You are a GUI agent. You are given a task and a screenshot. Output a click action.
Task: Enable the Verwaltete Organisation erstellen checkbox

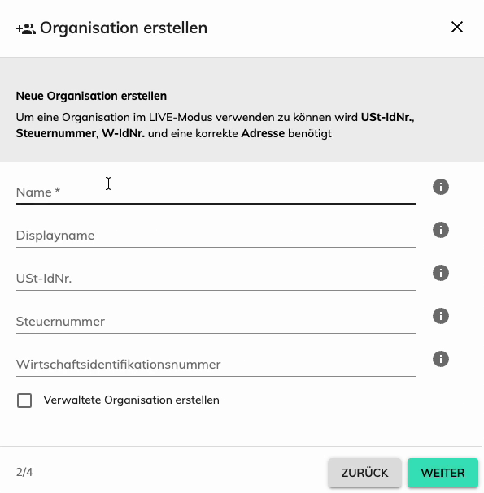click(24, 400)
